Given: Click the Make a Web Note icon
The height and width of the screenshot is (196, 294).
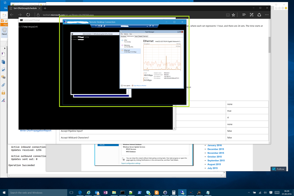Looking at the screenshot, I should point(252,15).
